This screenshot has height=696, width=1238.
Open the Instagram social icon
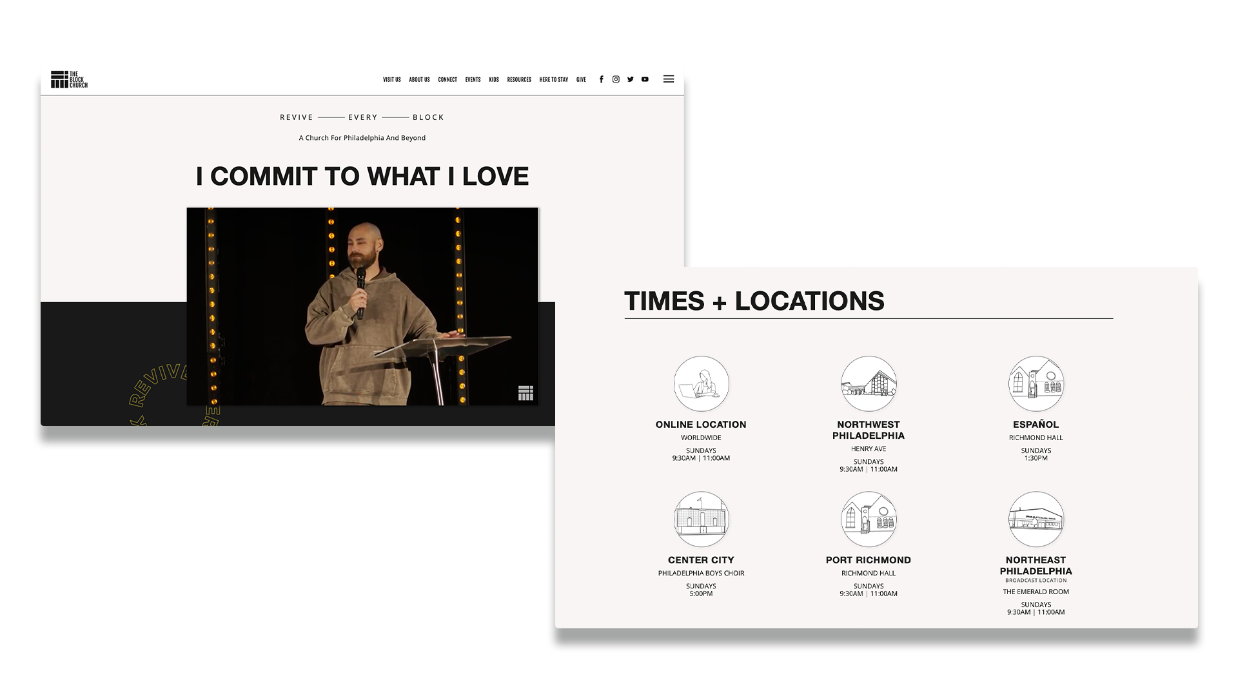click(x=616, y=79)
